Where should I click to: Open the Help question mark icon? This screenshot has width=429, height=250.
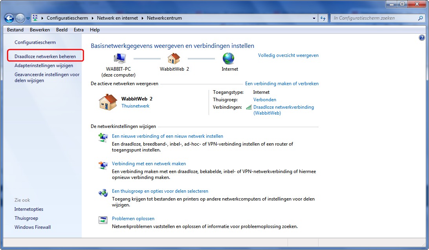pyautogui.click(x=422, y=38)
